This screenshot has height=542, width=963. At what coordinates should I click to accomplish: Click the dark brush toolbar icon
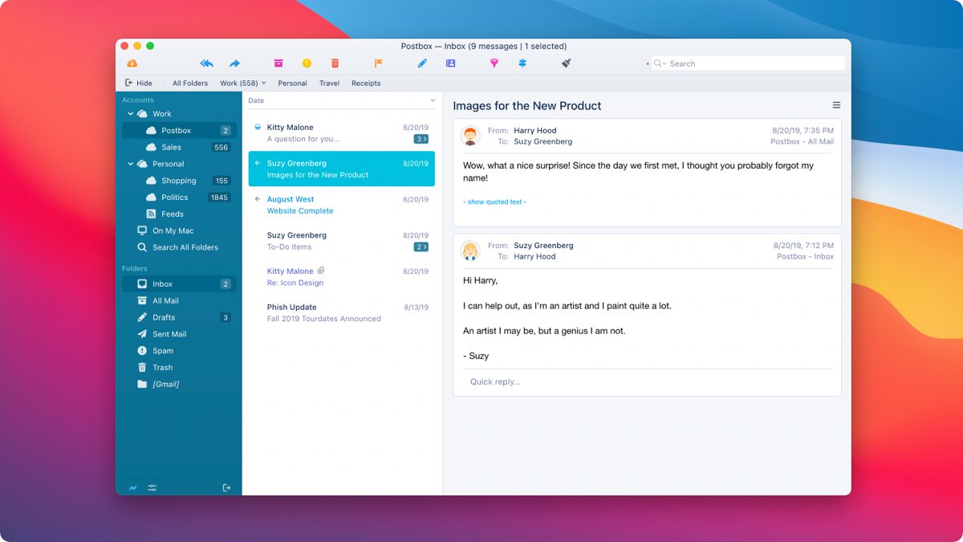[x=566, y=63]
